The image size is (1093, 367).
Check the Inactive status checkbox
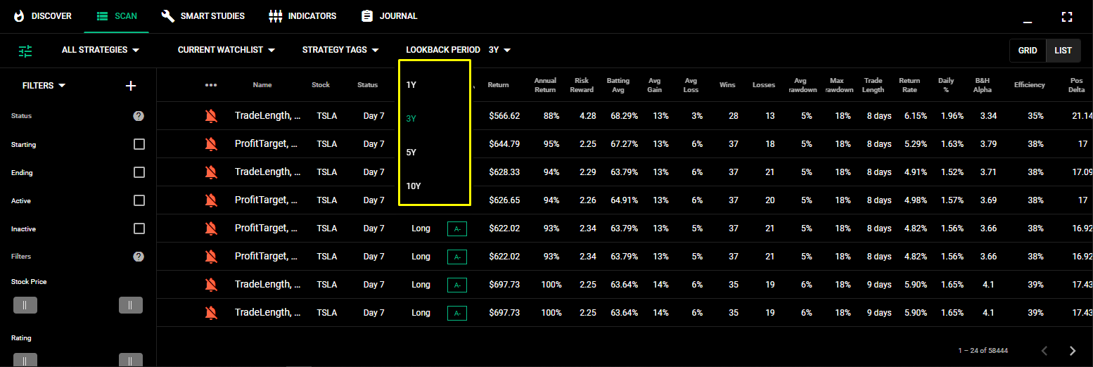139,228
